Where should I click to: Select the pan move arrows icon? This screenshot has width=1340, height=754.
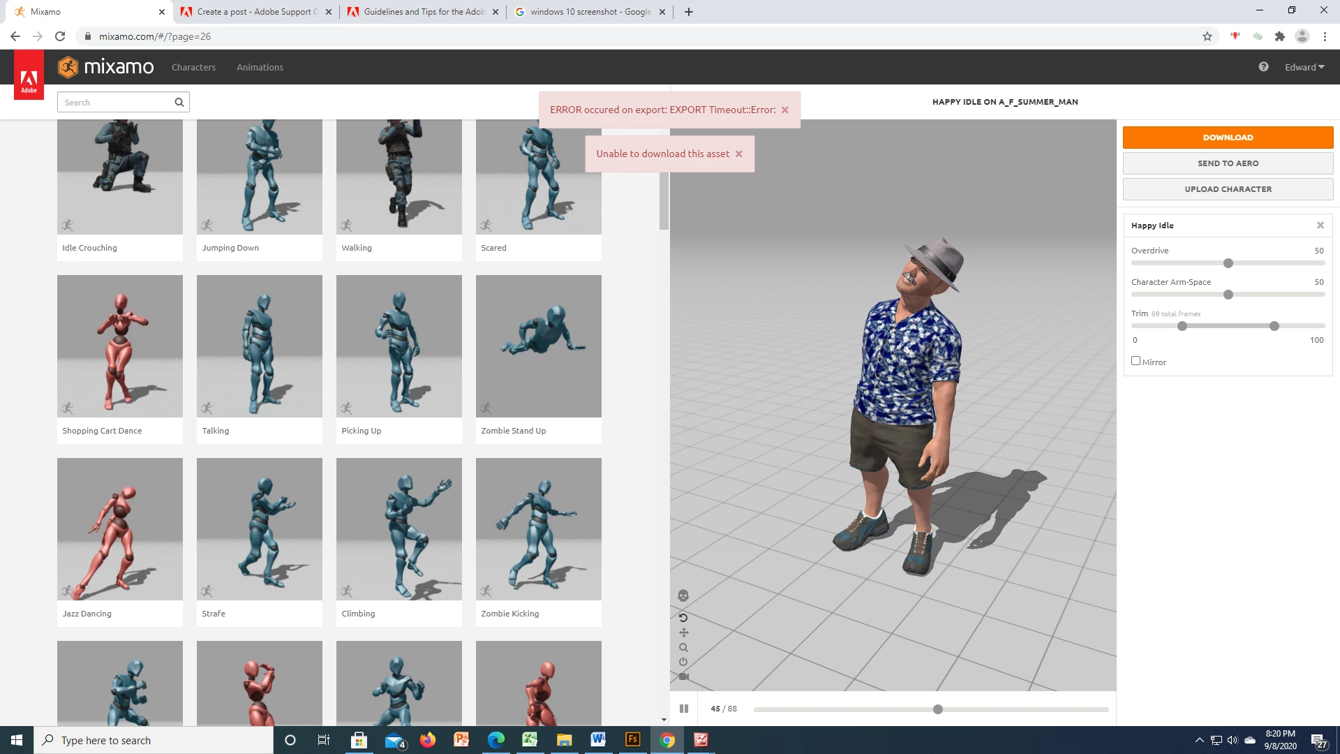683,633
